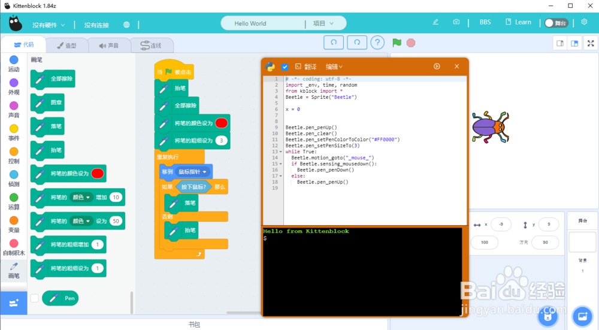Click the sprite direction 90 field
Screen dimensions: 599x330
545,242
